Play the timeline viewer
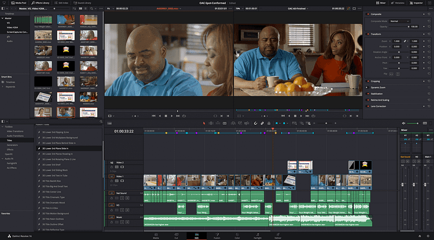The height and width of the screenshot is (240, 434). point(301,116)
